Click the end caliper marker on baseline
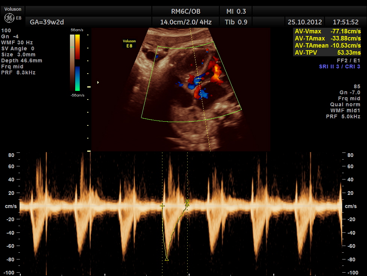The width and height of the screenshot is (367, 276). click(187, 203)
